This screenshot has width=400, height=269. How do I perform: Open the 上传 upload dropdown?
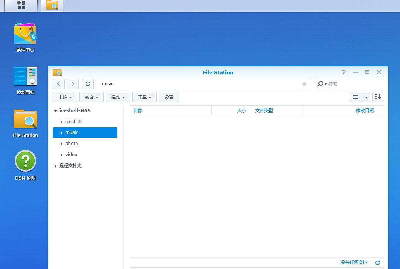[x=65, y=97]
